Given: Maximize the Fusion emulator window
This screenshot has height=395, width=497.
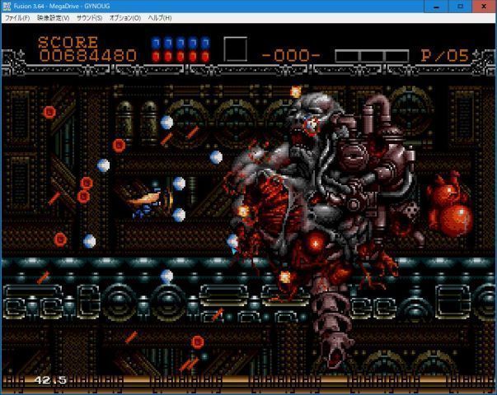Looking at the screenshot, I should click(460, 7).
